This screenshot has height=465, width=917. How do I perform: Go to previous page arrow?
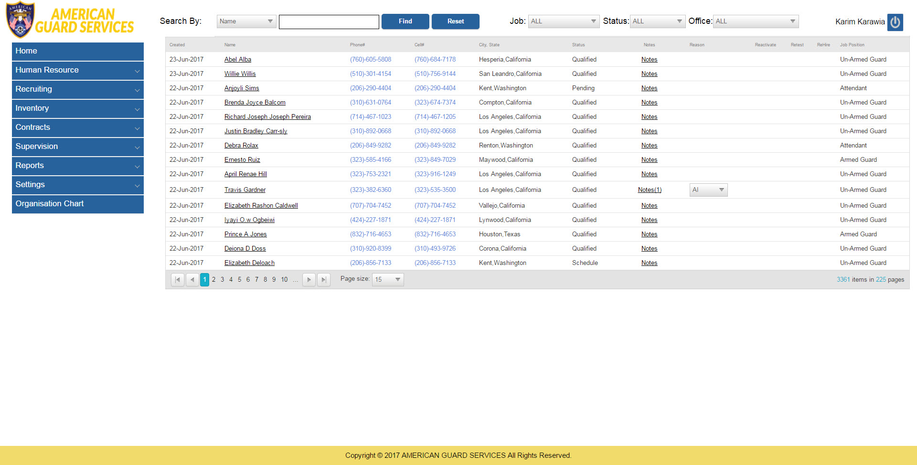click(x=192, y=280)
